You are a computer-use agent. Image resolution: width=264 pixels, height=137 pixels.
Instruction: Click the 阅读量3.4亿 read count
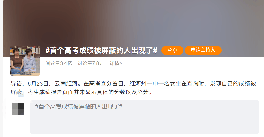pos(59,63)
